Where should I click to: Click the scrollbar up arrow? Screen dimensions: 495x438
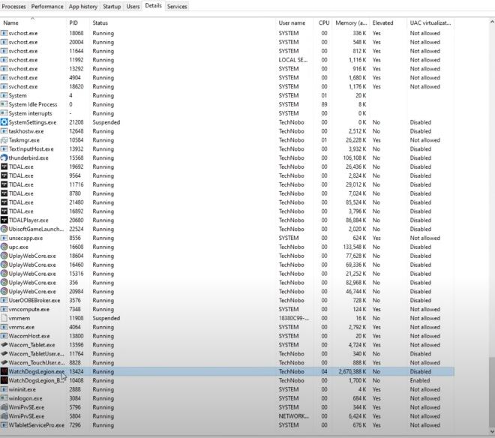click(492, 22)
